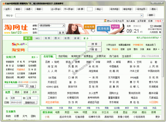Image resolution: width=166 pixels, height=122 pixels.
Task: Click the 登录 login button
Action: (x=61, y=33)
